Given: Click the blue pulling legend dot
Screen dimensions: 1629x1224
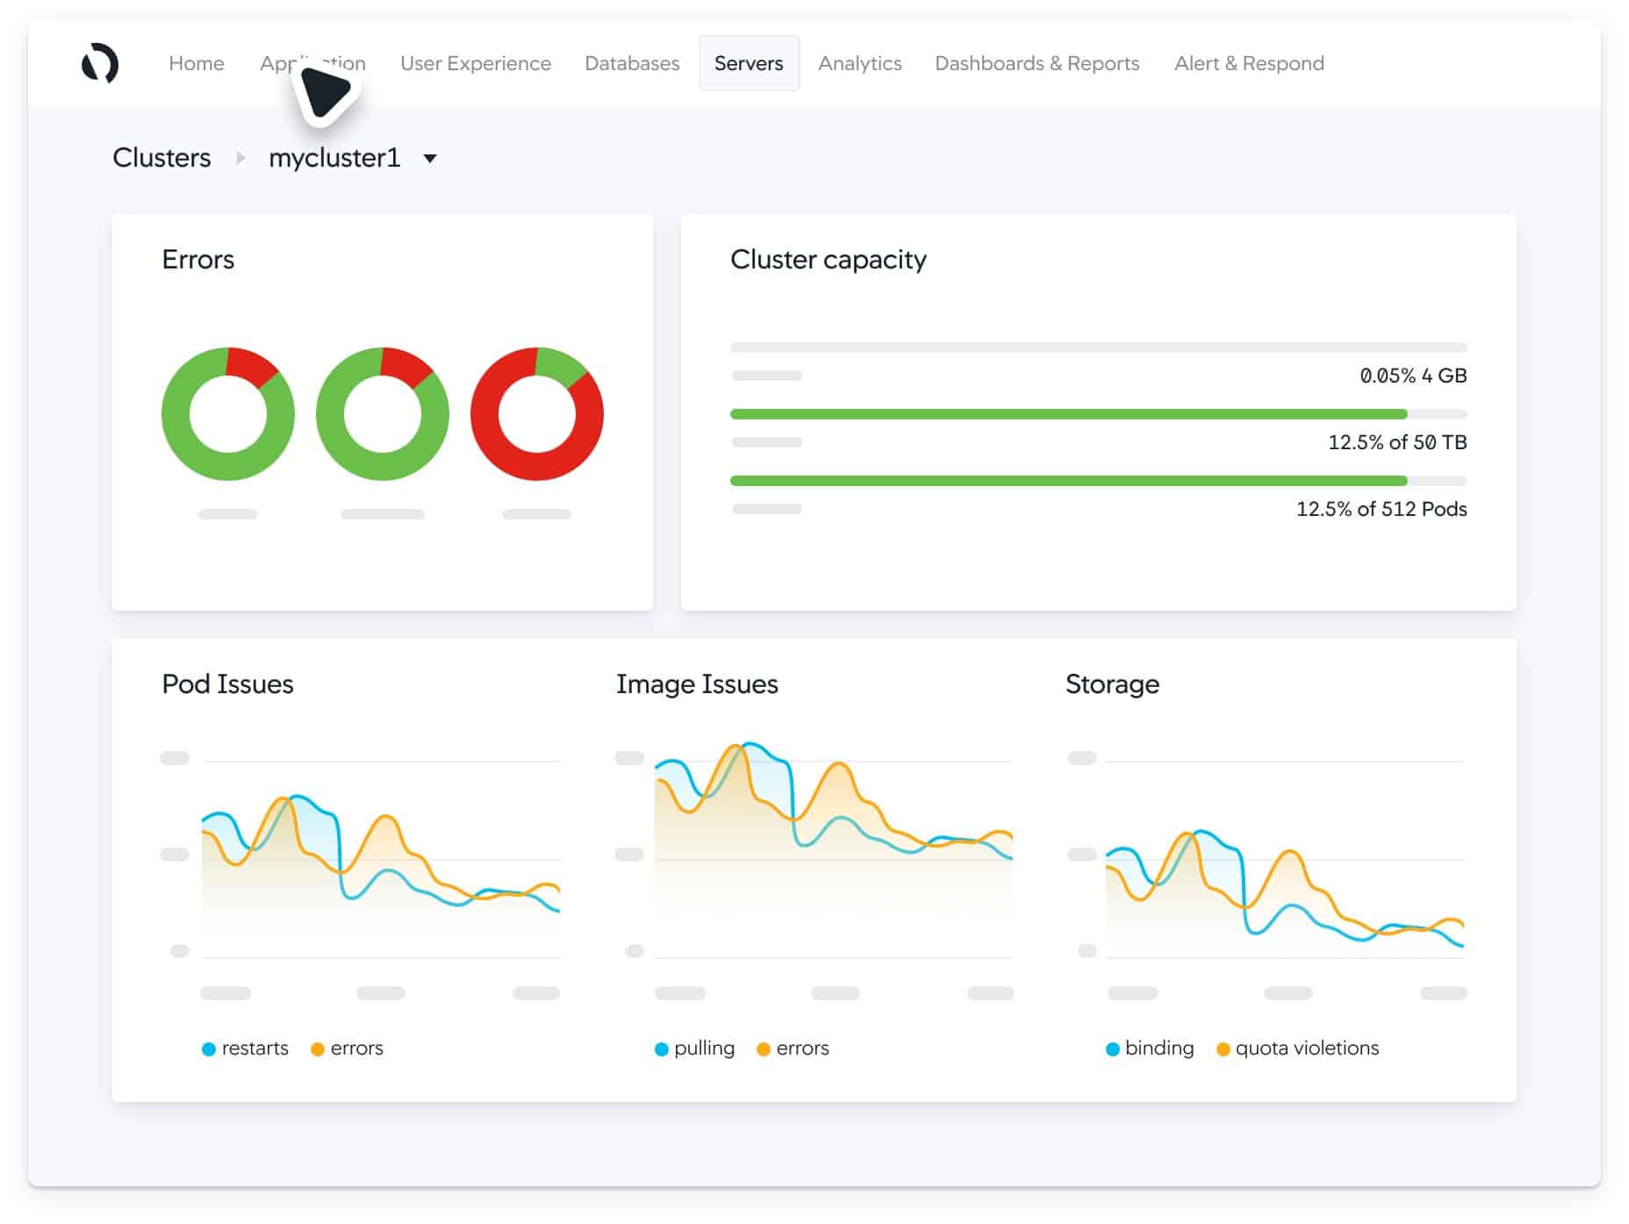Looking at the screenshot, I should click(662, 1049).
